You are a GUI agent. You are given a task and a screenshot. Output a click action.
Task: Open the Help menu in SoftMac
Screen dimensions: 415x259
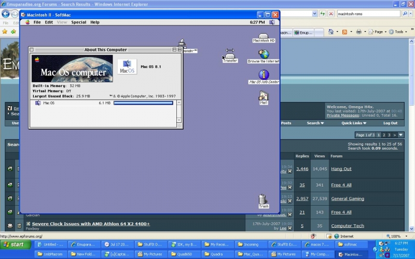click(95, 22)
